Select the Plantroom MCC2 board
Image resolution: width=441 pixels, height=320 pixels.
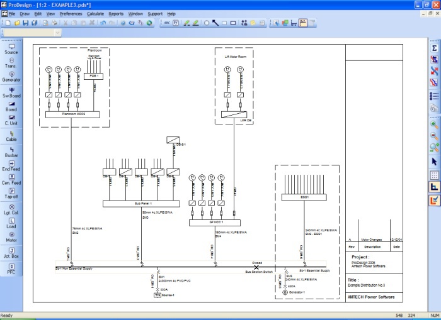72,114
